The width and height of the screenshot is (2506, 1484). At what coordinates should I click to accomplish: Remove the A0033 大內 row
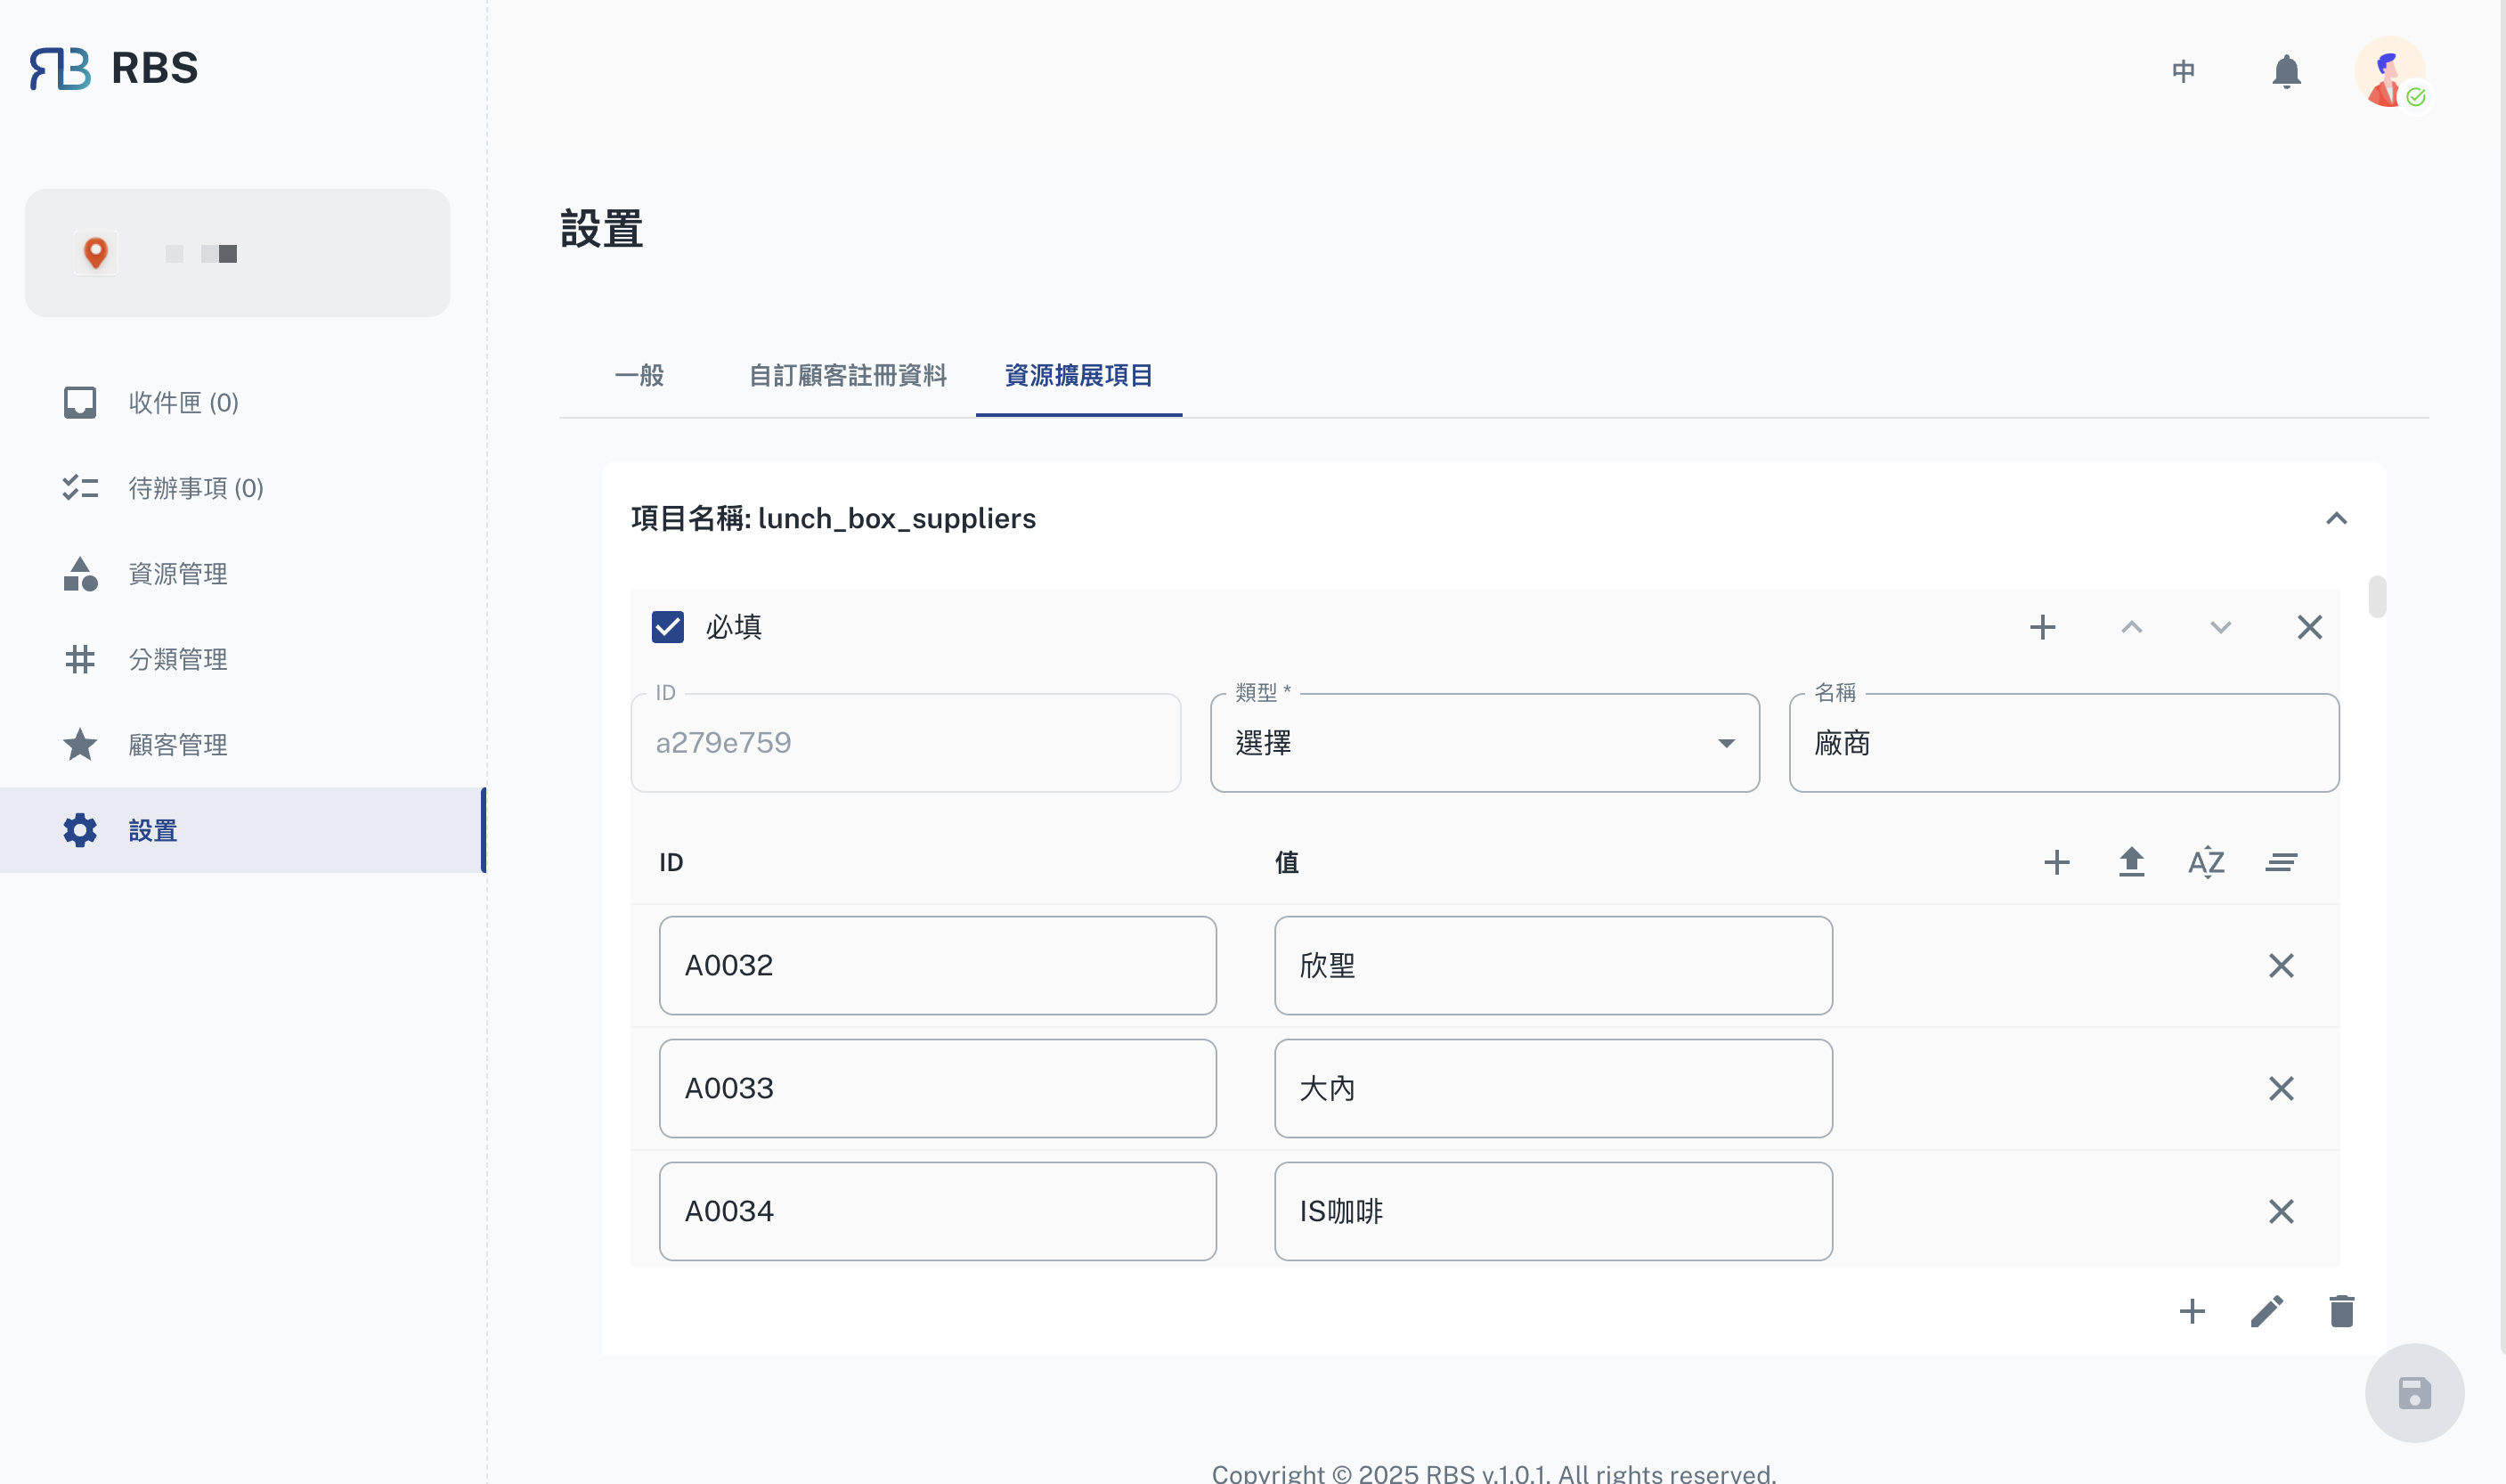click(2280, 1088)
